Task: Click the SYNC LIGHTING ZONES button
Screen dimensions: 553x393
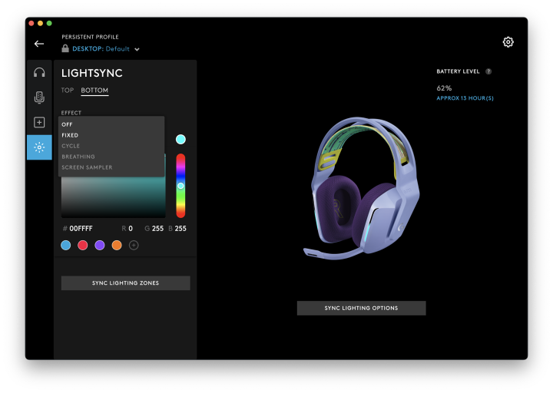Action: point(125,283)
